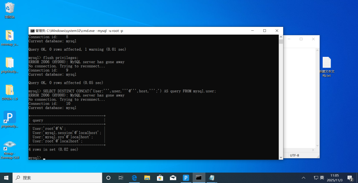Toggle the 英 input language indicator
Screen dimensions: 358x183
(x=322, y=178)
